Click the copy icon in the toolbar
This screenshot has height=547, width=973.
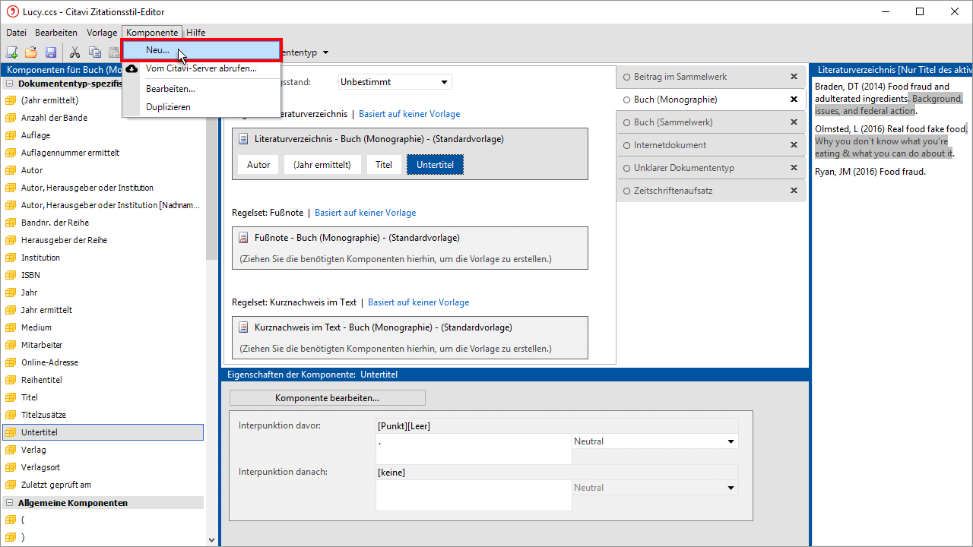(x=95, y=52)
